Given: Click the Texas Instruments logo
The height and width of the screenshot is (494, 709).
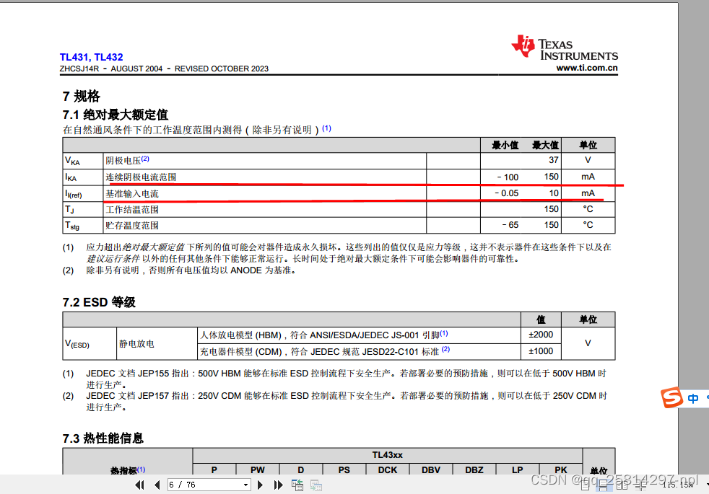Looking at the screenshot, I should click(x=565, y=46).
